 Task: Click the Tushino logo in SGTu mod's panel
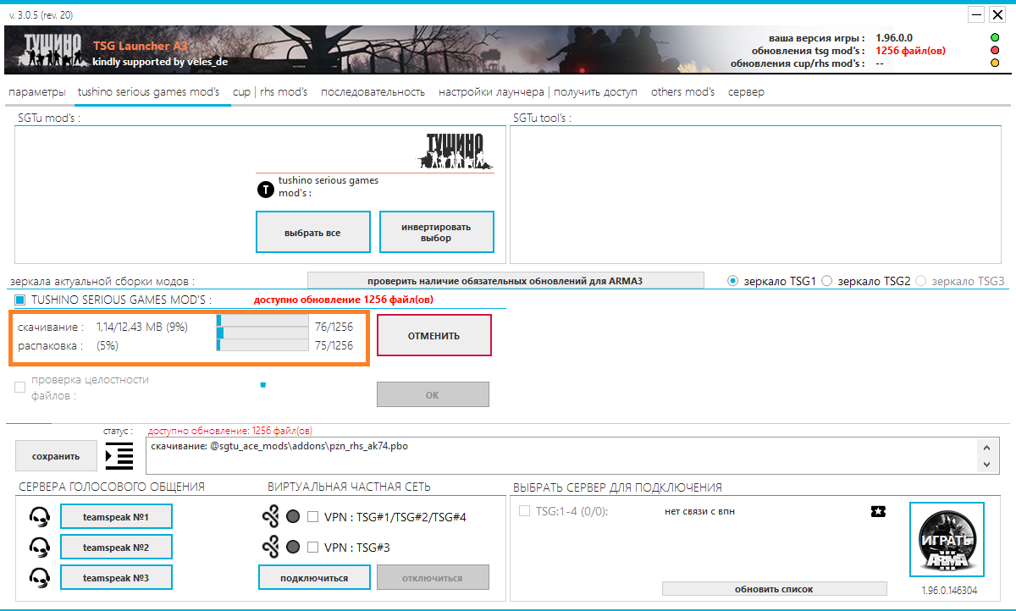(x=454, y=150)
